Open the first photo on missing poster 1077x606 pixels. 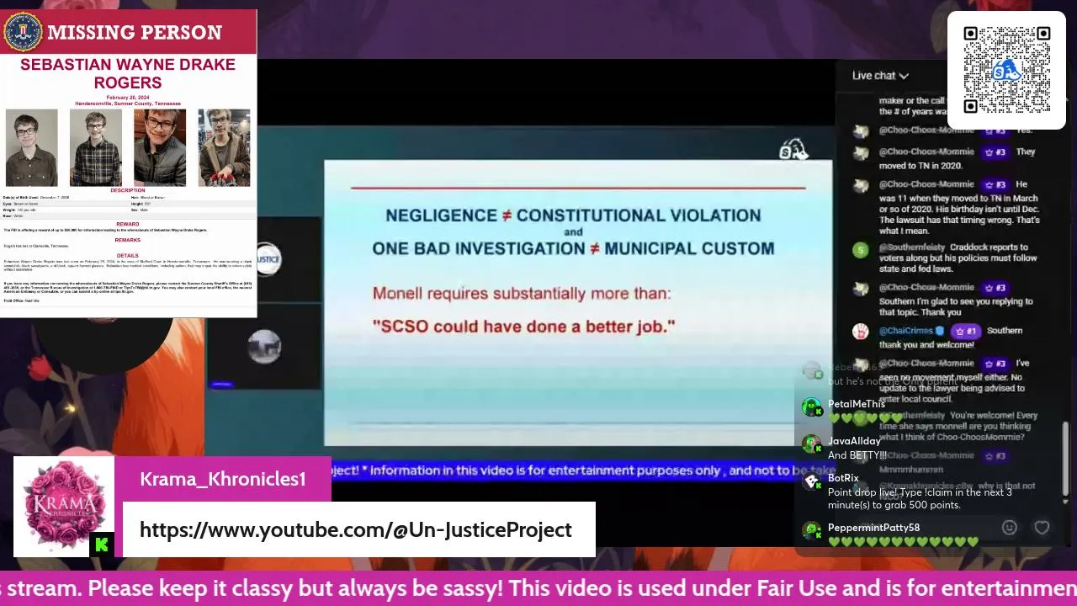[32, 147]
